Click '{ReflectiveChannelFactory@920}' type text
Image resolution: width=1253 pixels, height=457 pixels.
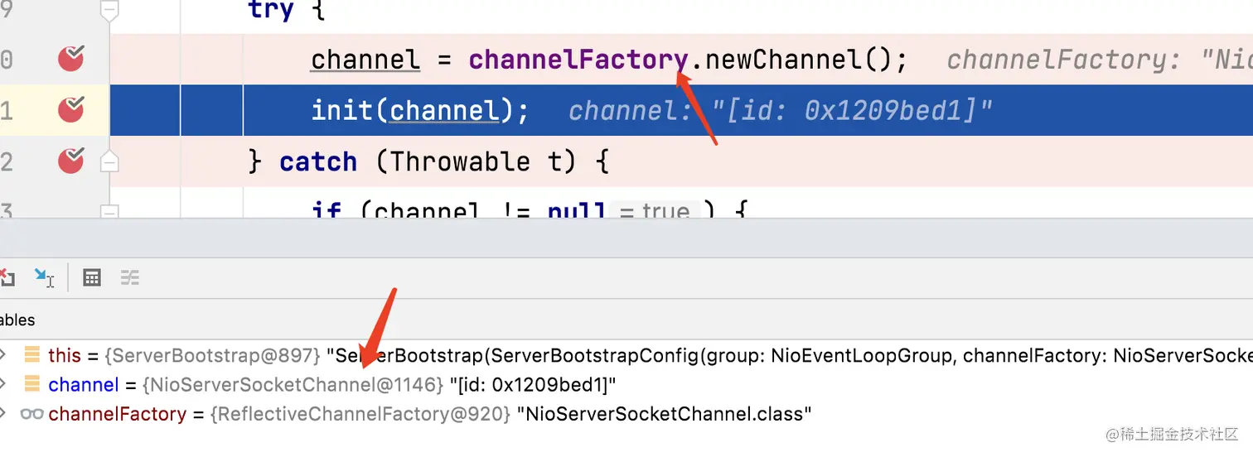point(360,414)
